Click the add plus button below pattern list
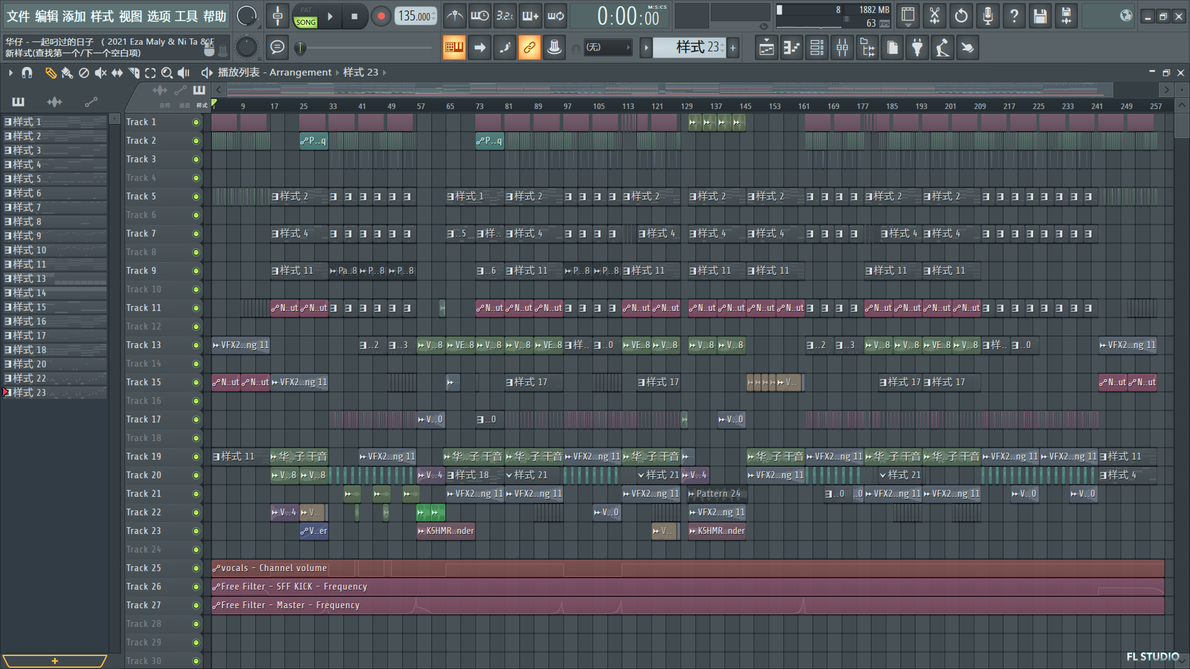The image size is (1190, 669). tap(55, 661)
